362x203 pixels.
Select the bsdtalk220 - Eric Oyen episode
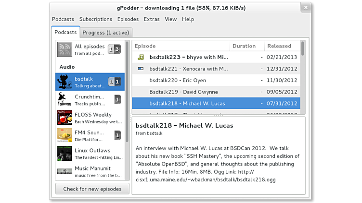(x=177, y=80)
